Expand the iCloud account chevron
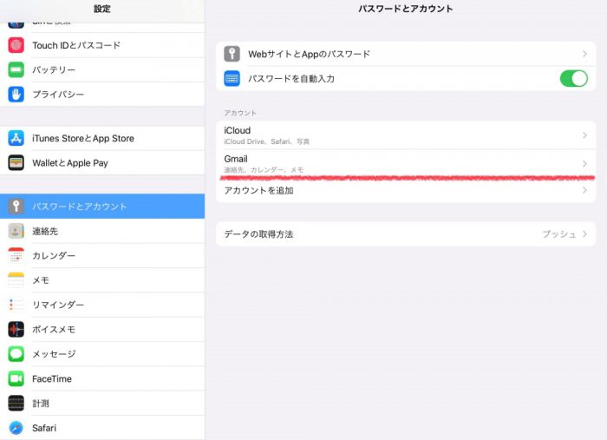The width and height of the screenshot is (607, 440). 585,135
